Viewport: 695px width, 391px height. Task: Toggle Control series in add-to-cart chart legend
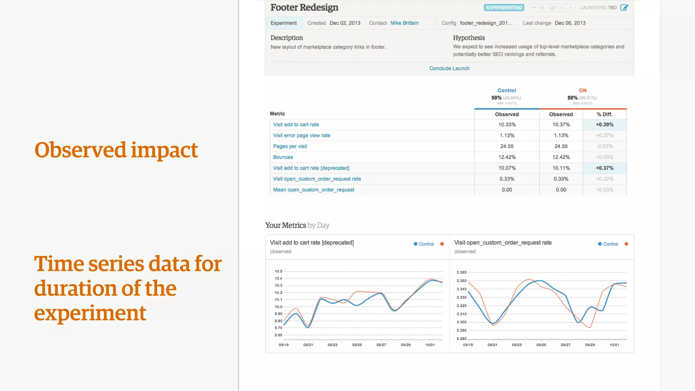tap(424, 244)
